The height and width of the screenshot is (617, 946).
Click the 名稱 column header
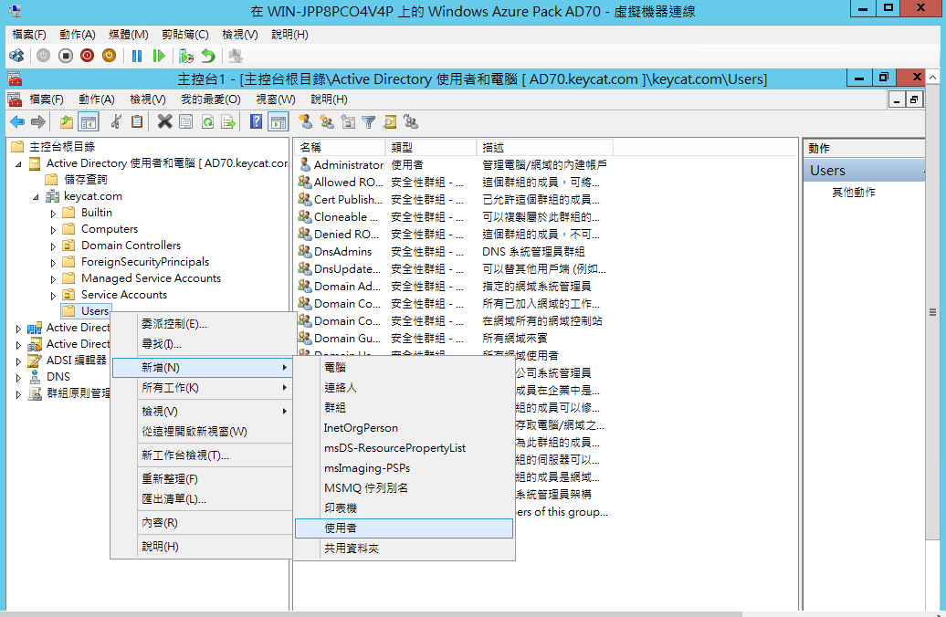point(341,147)
